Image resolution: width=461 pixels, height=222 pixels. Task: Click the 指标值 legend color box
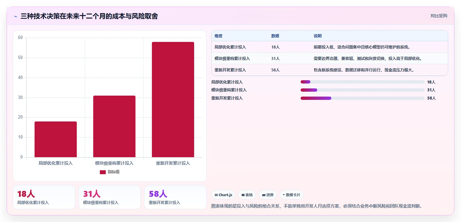point(103,172)
